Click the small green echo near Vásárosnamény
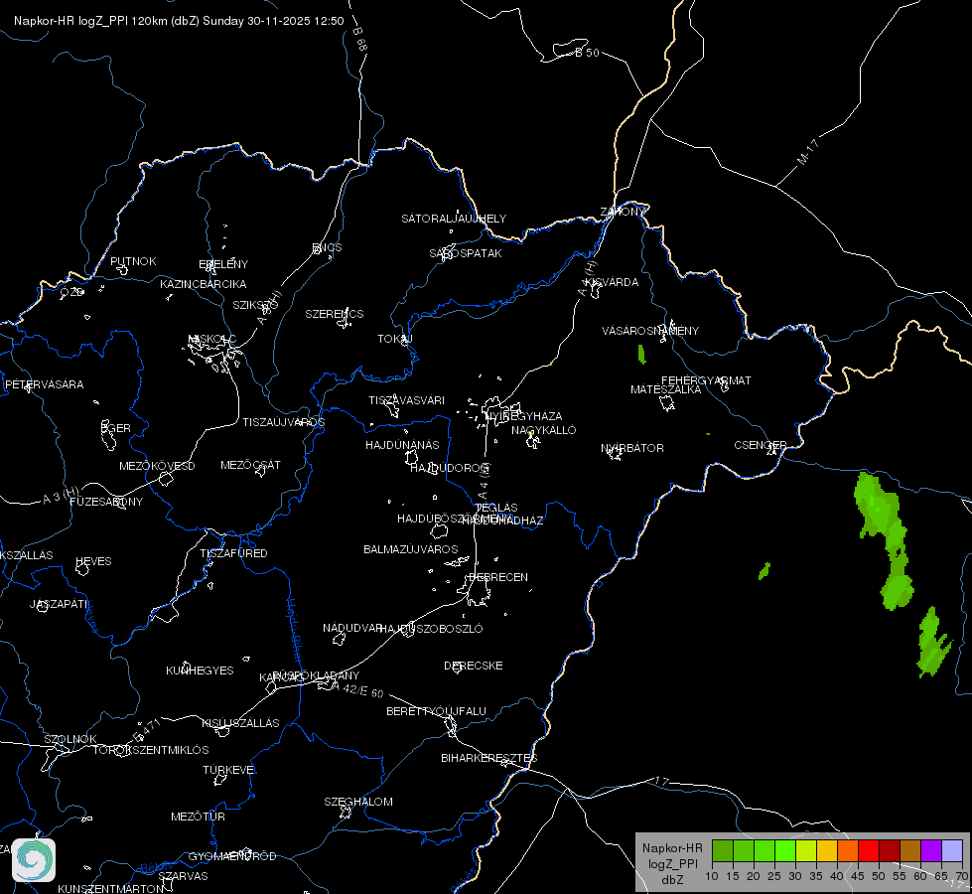 (641, 355)
